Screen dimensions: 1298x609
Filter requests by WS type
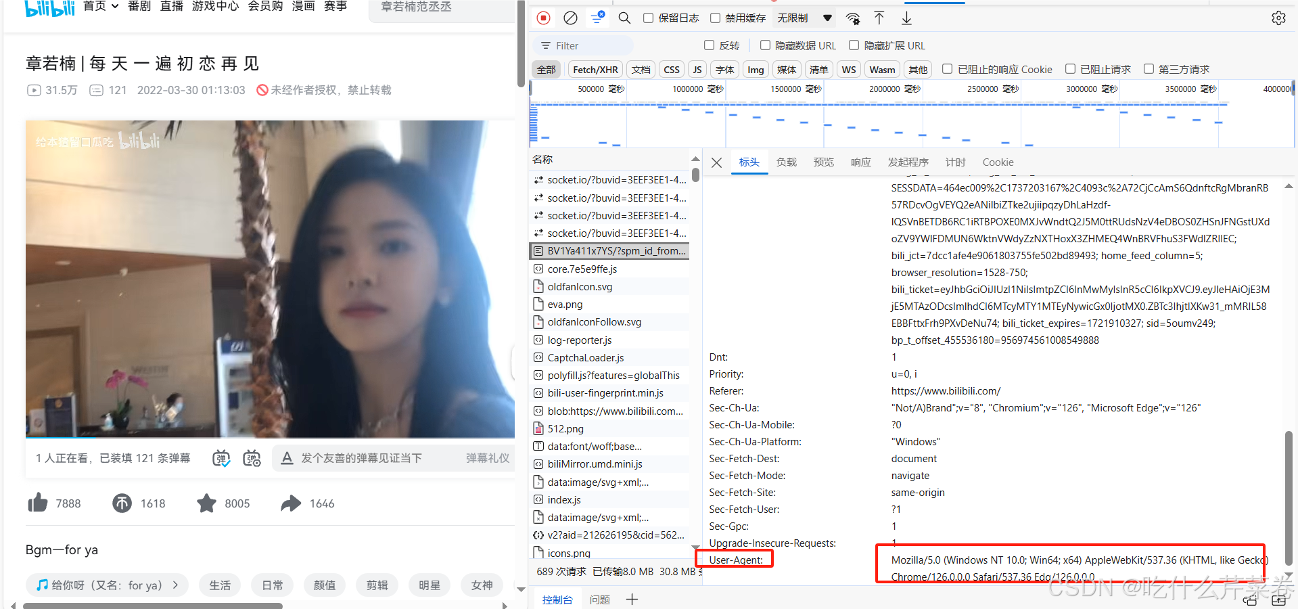pyautogui.click(x=848, y=69)
